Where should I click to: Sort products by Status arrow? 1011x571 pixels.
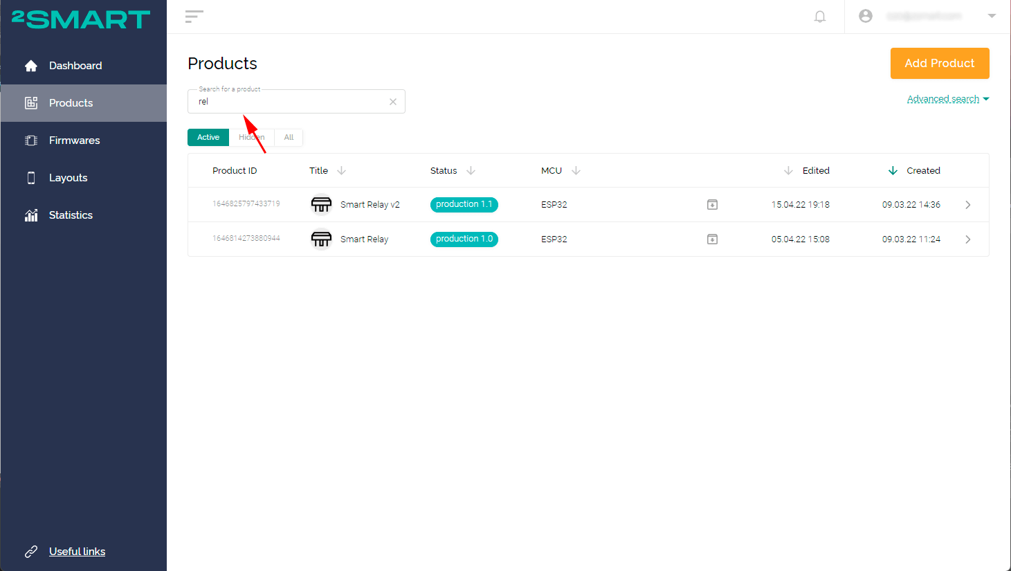[x=471, y=170]
